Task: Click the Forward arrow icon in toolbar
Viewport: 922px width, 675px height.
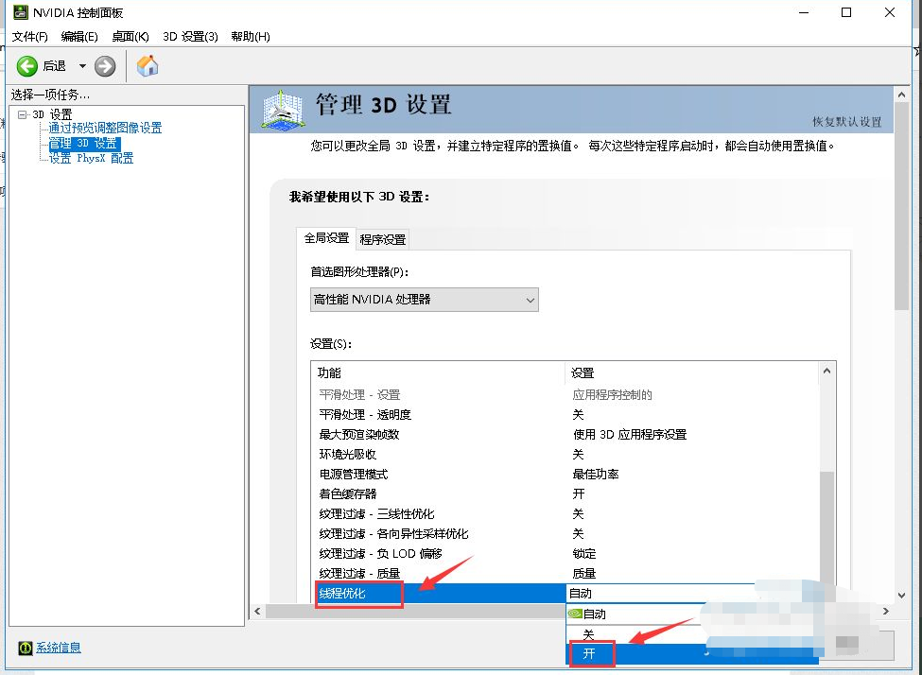Action: [x=105, y=65]
